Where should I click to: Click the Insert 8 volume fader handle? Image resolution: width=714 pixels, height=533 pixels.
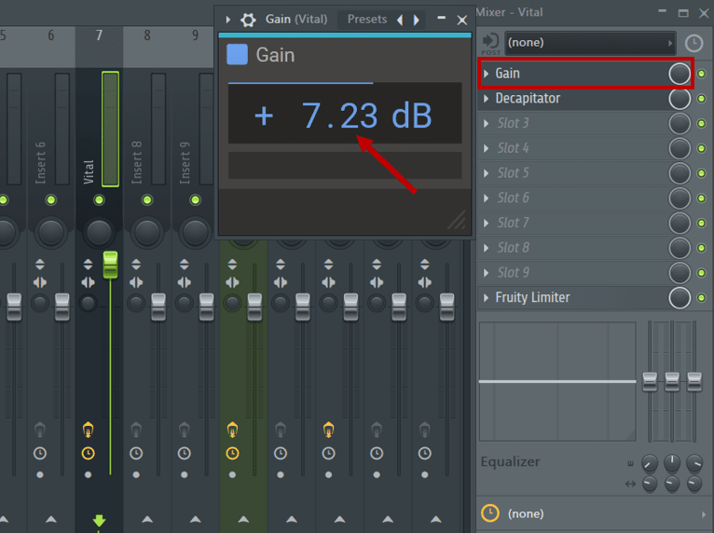pos(158,307)
